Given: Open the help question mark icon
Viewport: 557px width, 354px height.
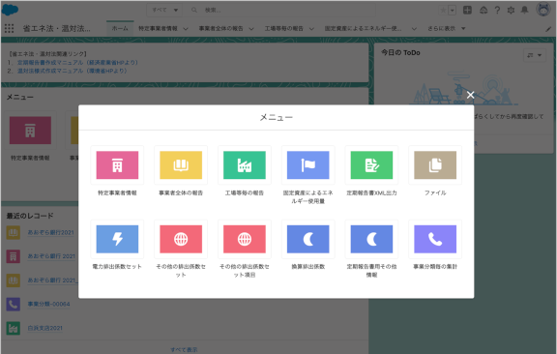Looking at the screenshot, I should tap(497, 11).
